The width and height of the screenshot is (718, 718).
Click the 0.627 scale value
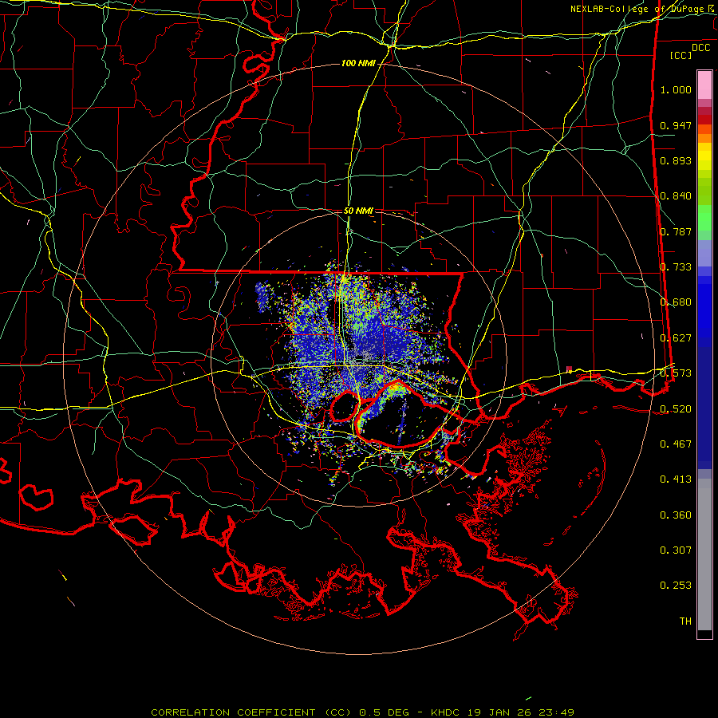click(676, 338)
